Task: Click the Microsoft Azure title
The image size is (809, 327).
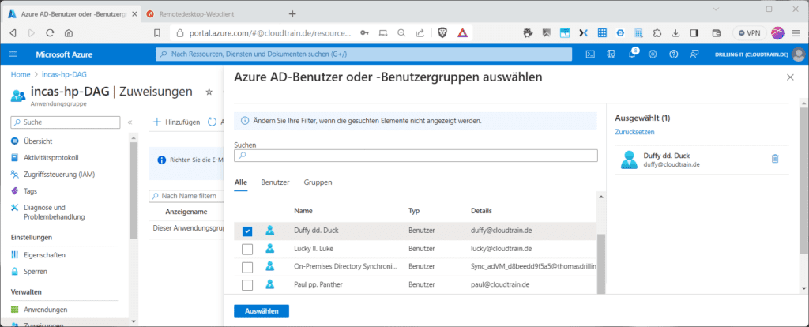Action: coord(65,54)
